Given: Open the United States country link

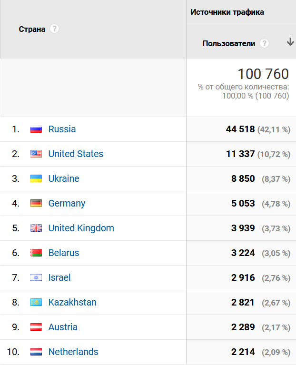Looking at the screenshot, I should (x=76, y=154).
